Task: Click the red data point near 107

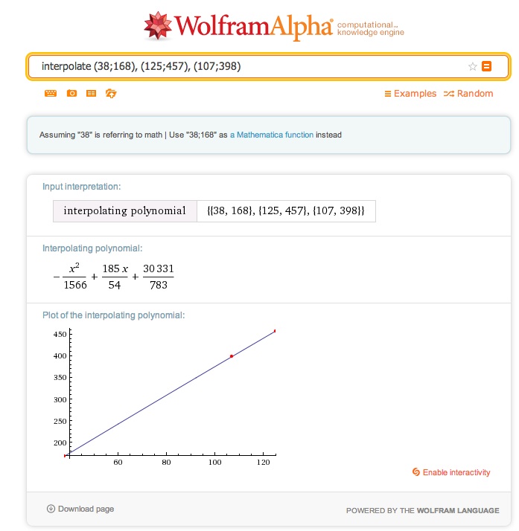Action: pos(232,356)
